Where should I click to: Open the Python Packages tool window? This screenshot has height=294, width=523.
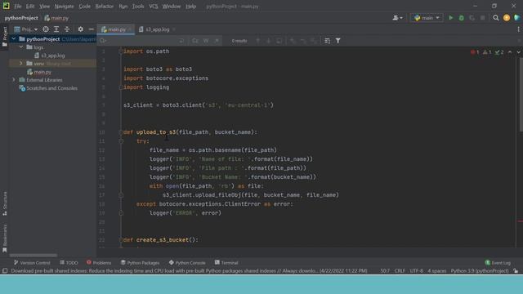click(x=140, y=263)
